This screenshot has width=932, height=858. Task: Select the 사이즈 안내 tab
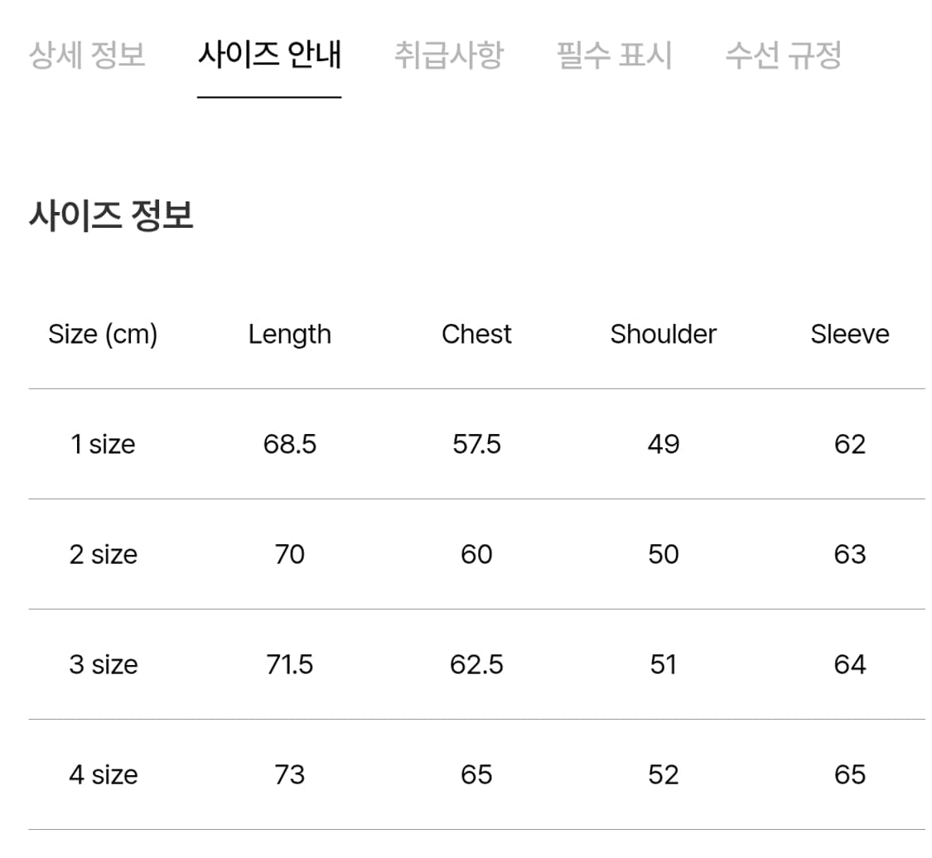pyautogui.click(x=269, y=55)
